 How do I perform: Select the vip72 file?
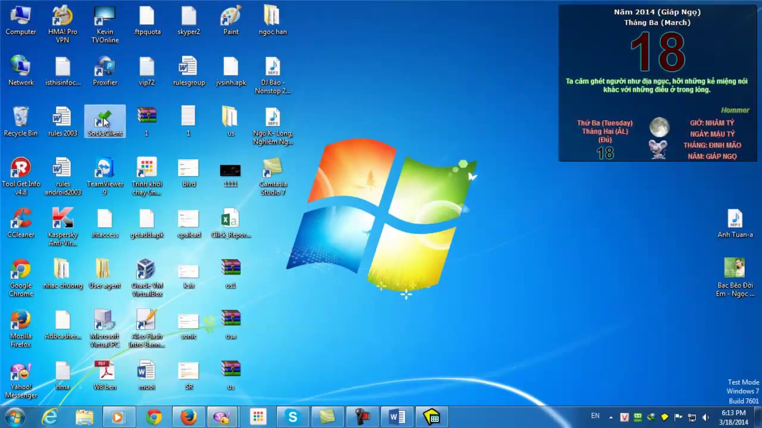point(146,71)
